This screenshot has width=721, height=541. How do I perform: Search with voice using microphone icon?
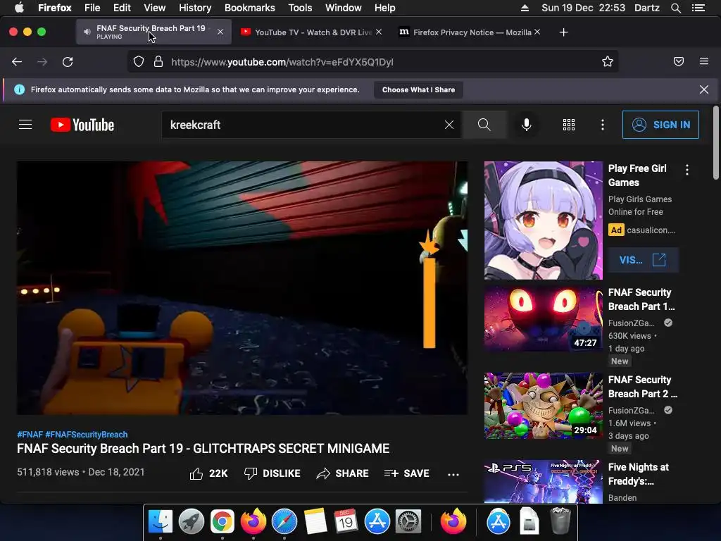527,125
